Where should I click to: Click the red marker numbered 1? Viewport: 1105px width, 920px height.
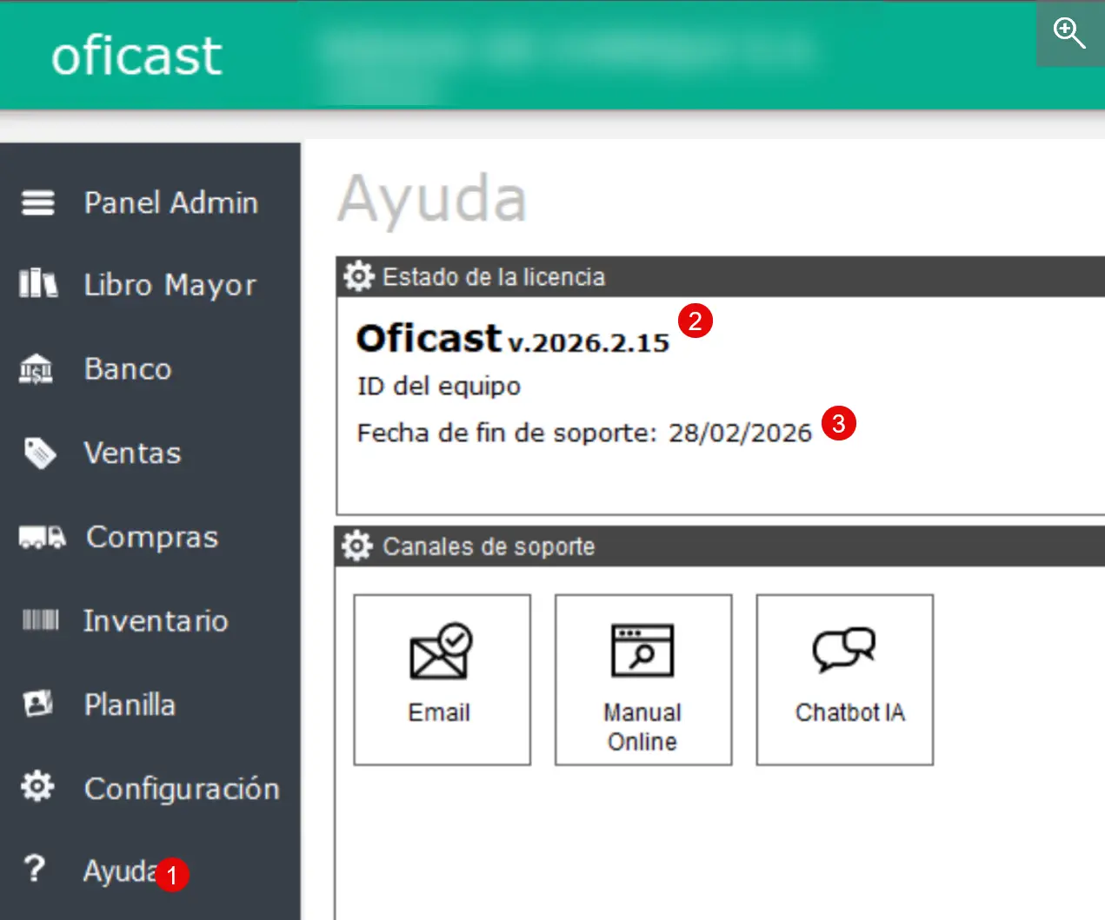pos(172,875)
